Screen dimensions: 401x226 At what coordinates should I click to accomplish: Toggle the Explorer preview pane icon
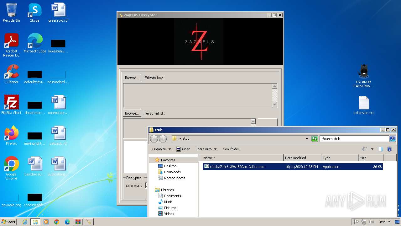tap(381, 149)
